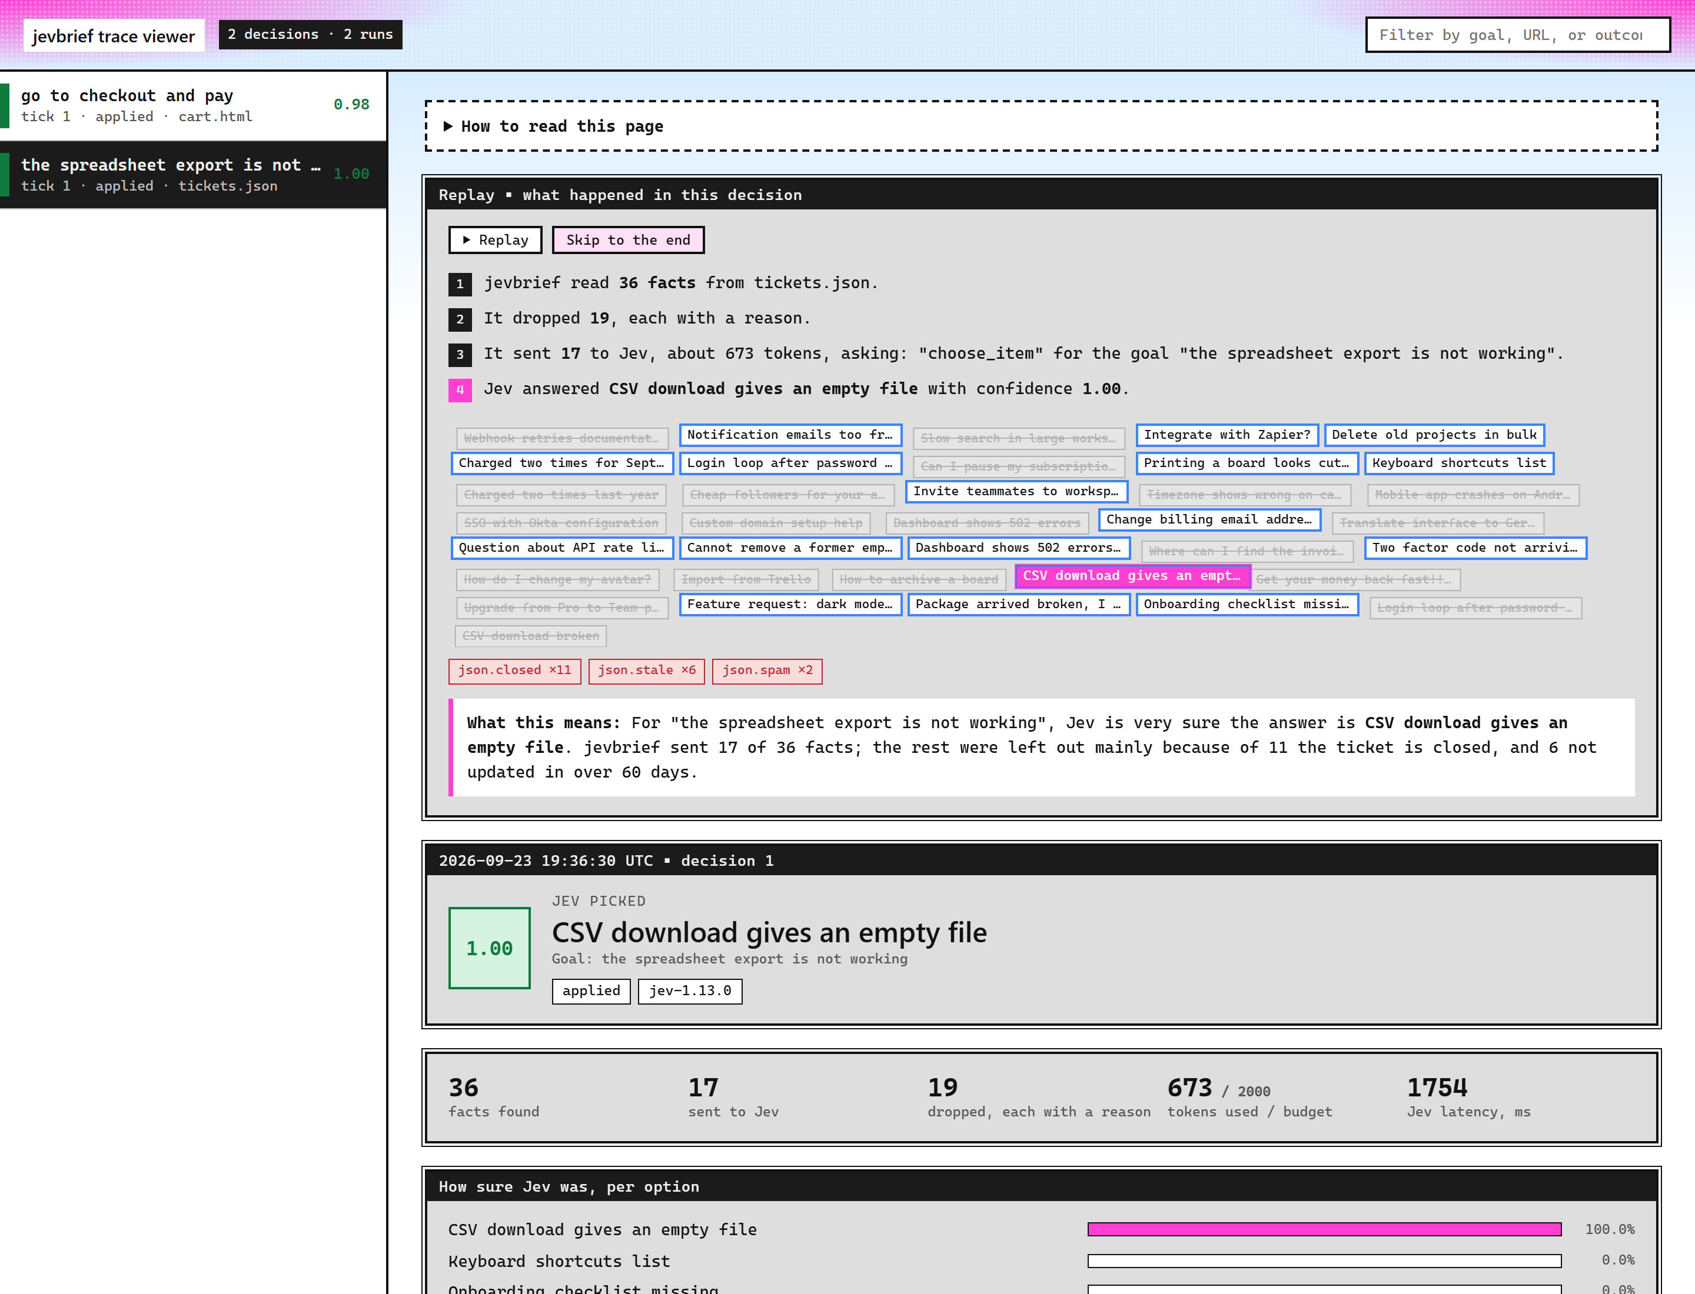Click 'Where can I find the invoi…' chip
Image resolution: width=1695 pixels, height=1294 pixels.
[1247, 552]
